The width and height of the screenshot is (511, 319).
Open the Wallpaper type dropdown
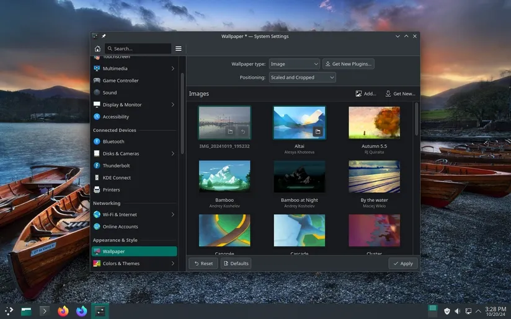click(x=295, y=64)
